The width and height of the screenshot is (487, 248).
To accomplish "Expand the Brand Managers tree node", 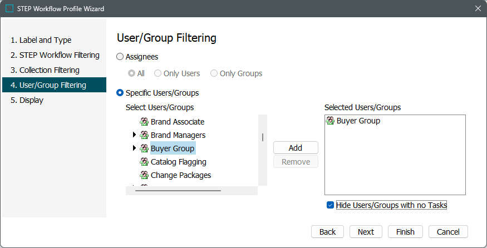I will pyautogui.click(x=134, y=135).
